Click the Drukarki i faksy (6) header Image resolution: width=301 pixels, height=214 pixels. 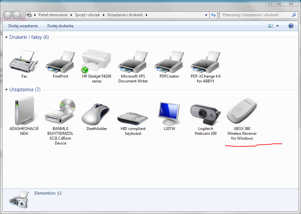click(x=29, y=37)
